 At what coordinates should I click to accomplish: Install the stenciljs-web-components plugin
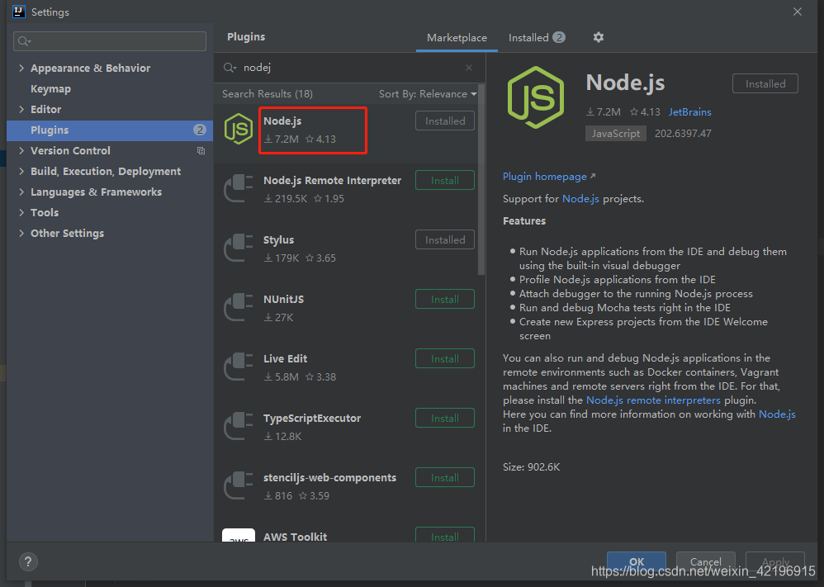444,477
